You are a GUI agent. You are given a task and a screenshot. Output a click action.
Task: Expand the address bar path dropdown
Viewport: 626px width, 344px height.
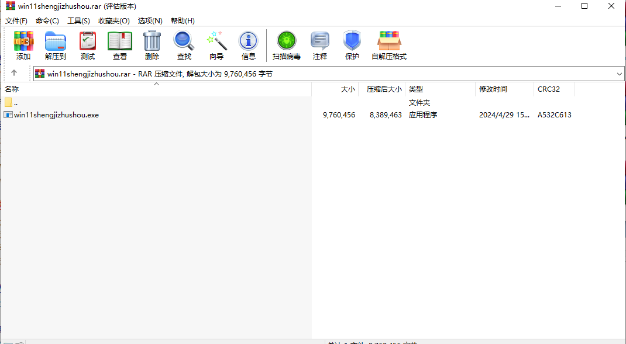620,74
